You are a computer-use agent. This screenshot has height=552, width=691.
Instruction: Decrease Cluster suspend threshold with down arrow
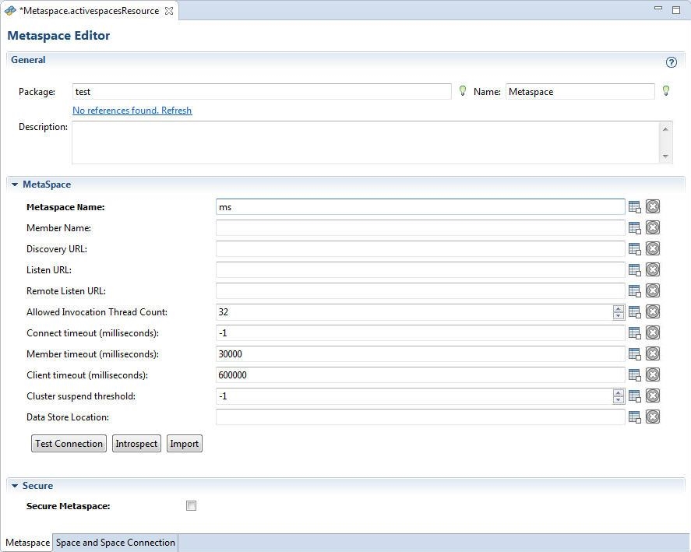click(x=619, y=399)
